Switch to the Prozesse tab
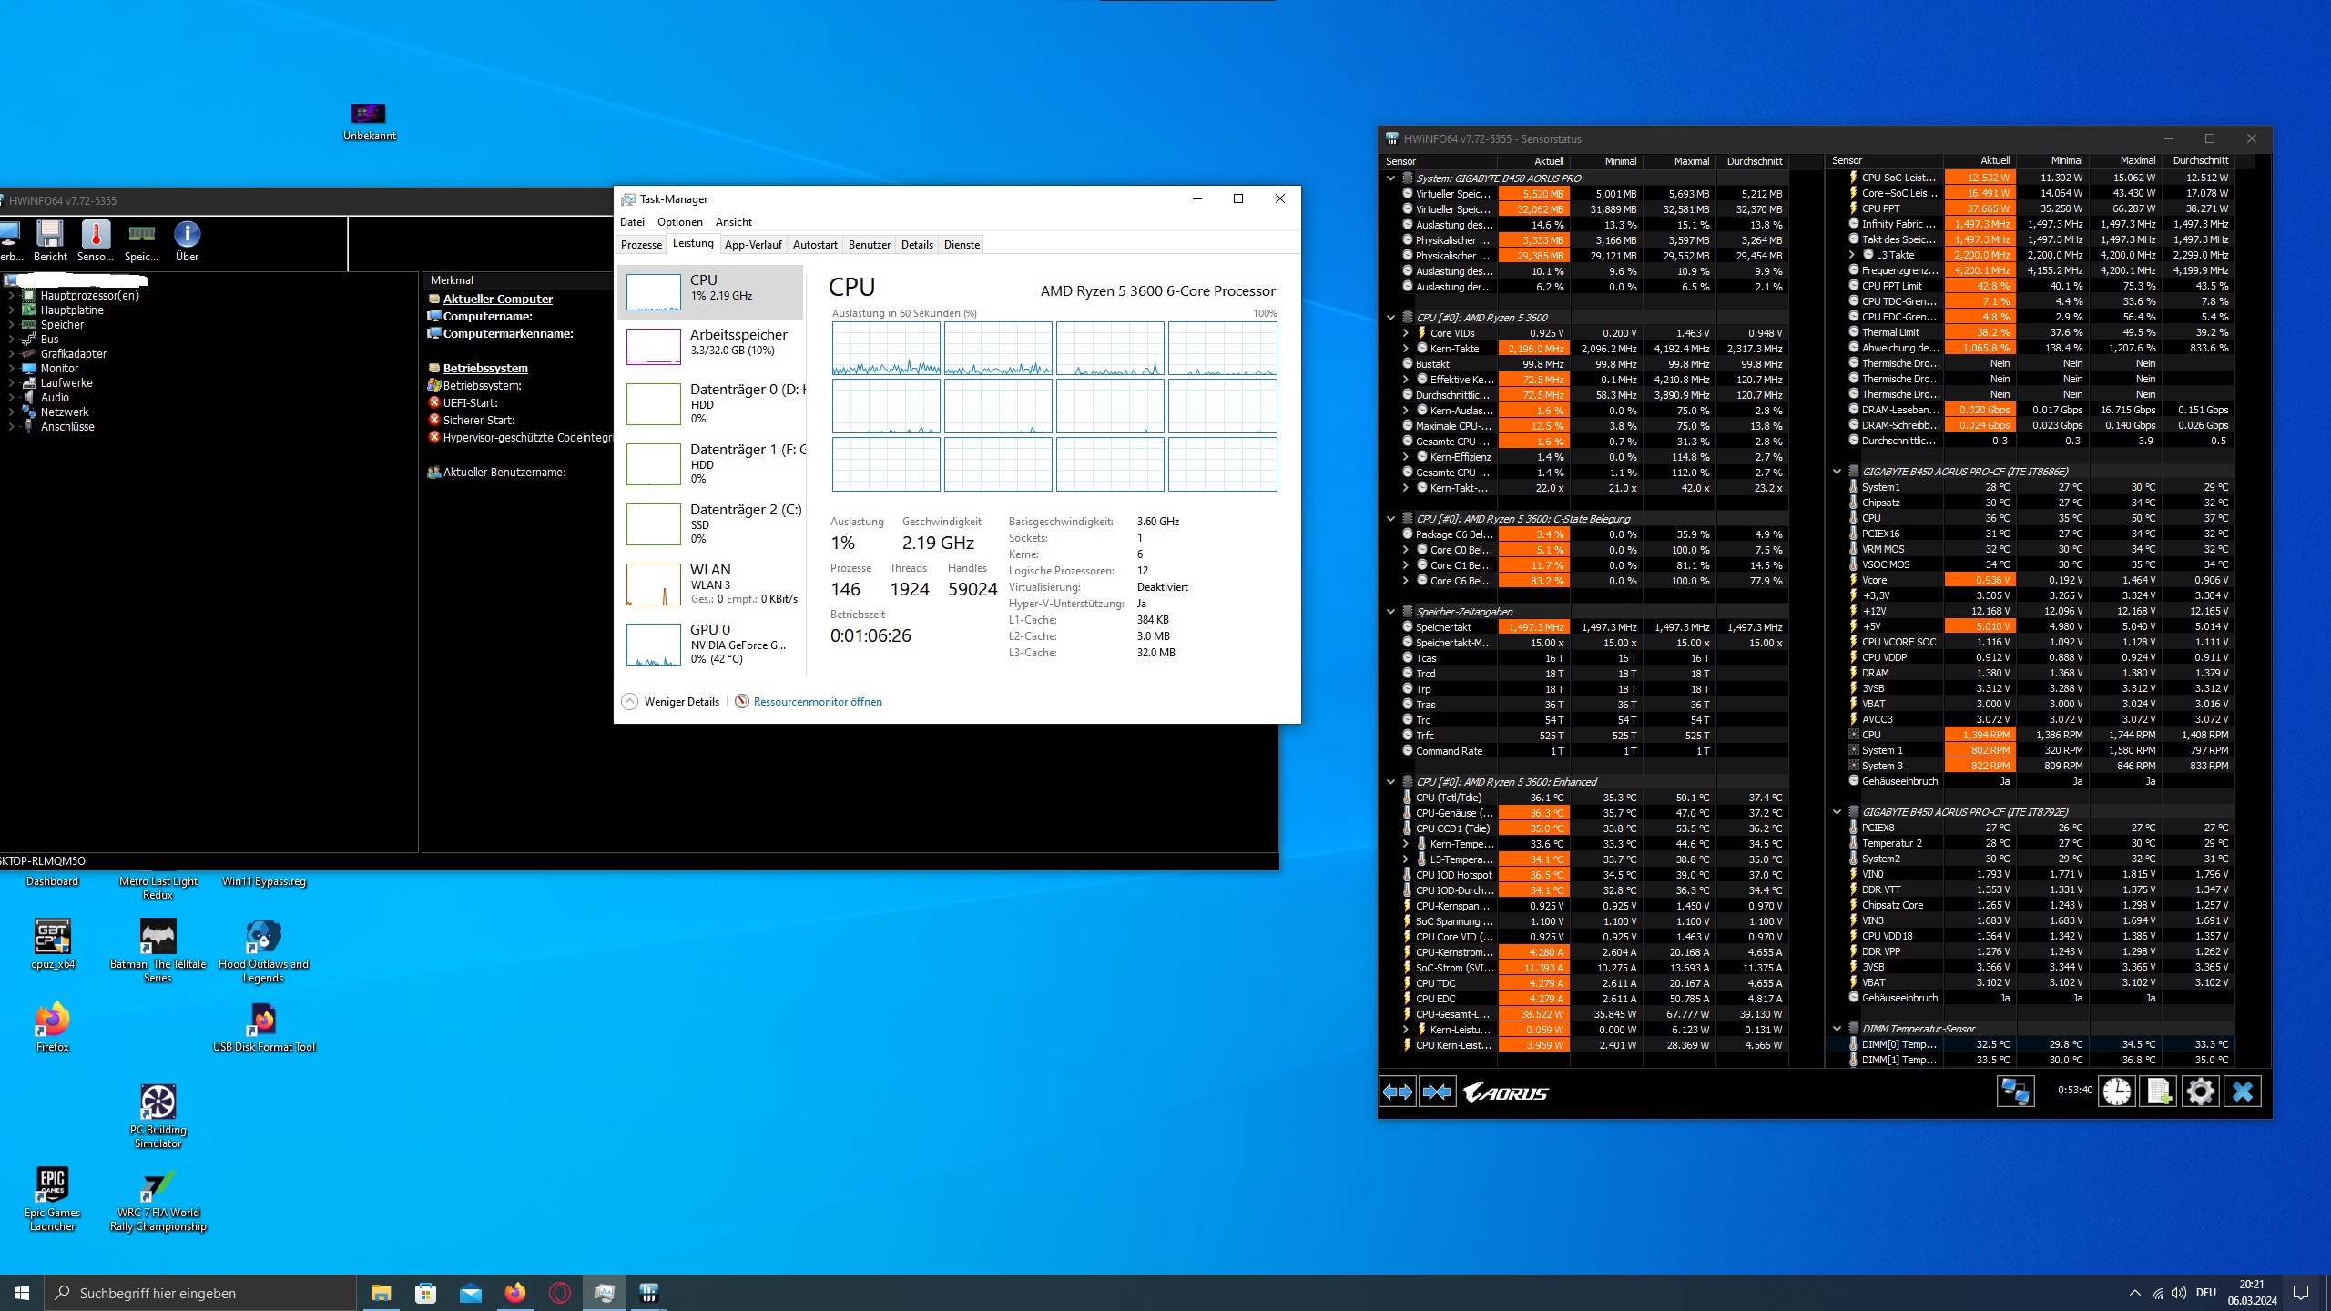This screenshot has width=2331, height=1311. click(641, 245)
